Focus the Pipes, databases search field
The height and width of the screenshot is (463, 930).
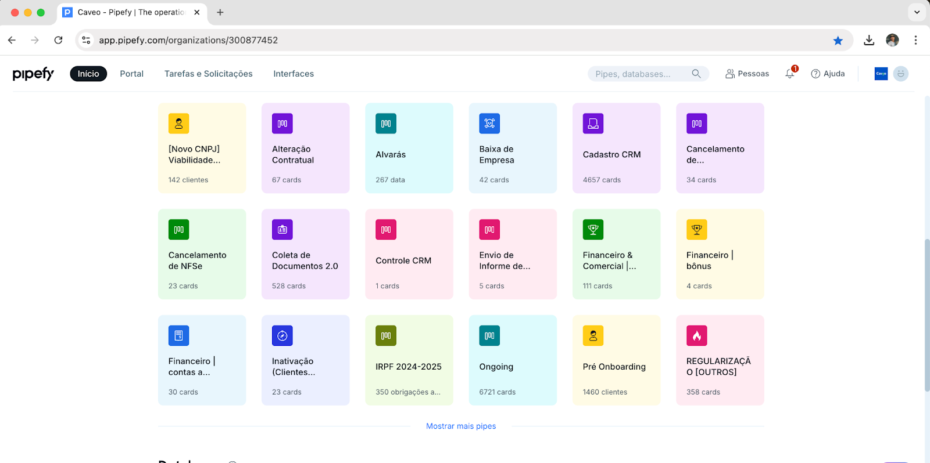(x=639, y=74)
